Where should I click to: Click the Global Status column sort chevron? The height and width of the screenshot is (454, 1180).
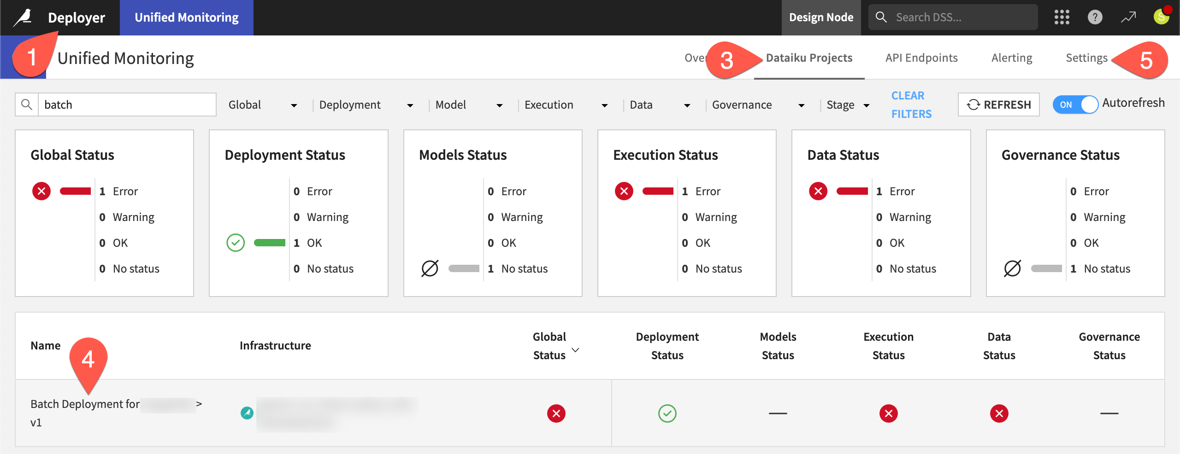(575, 350)
